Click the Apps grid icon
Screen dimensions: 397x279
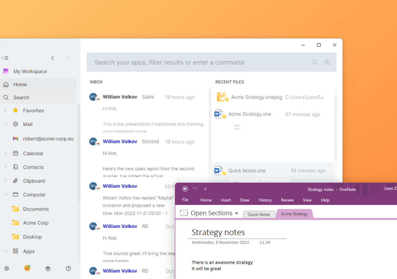(16, 251)
